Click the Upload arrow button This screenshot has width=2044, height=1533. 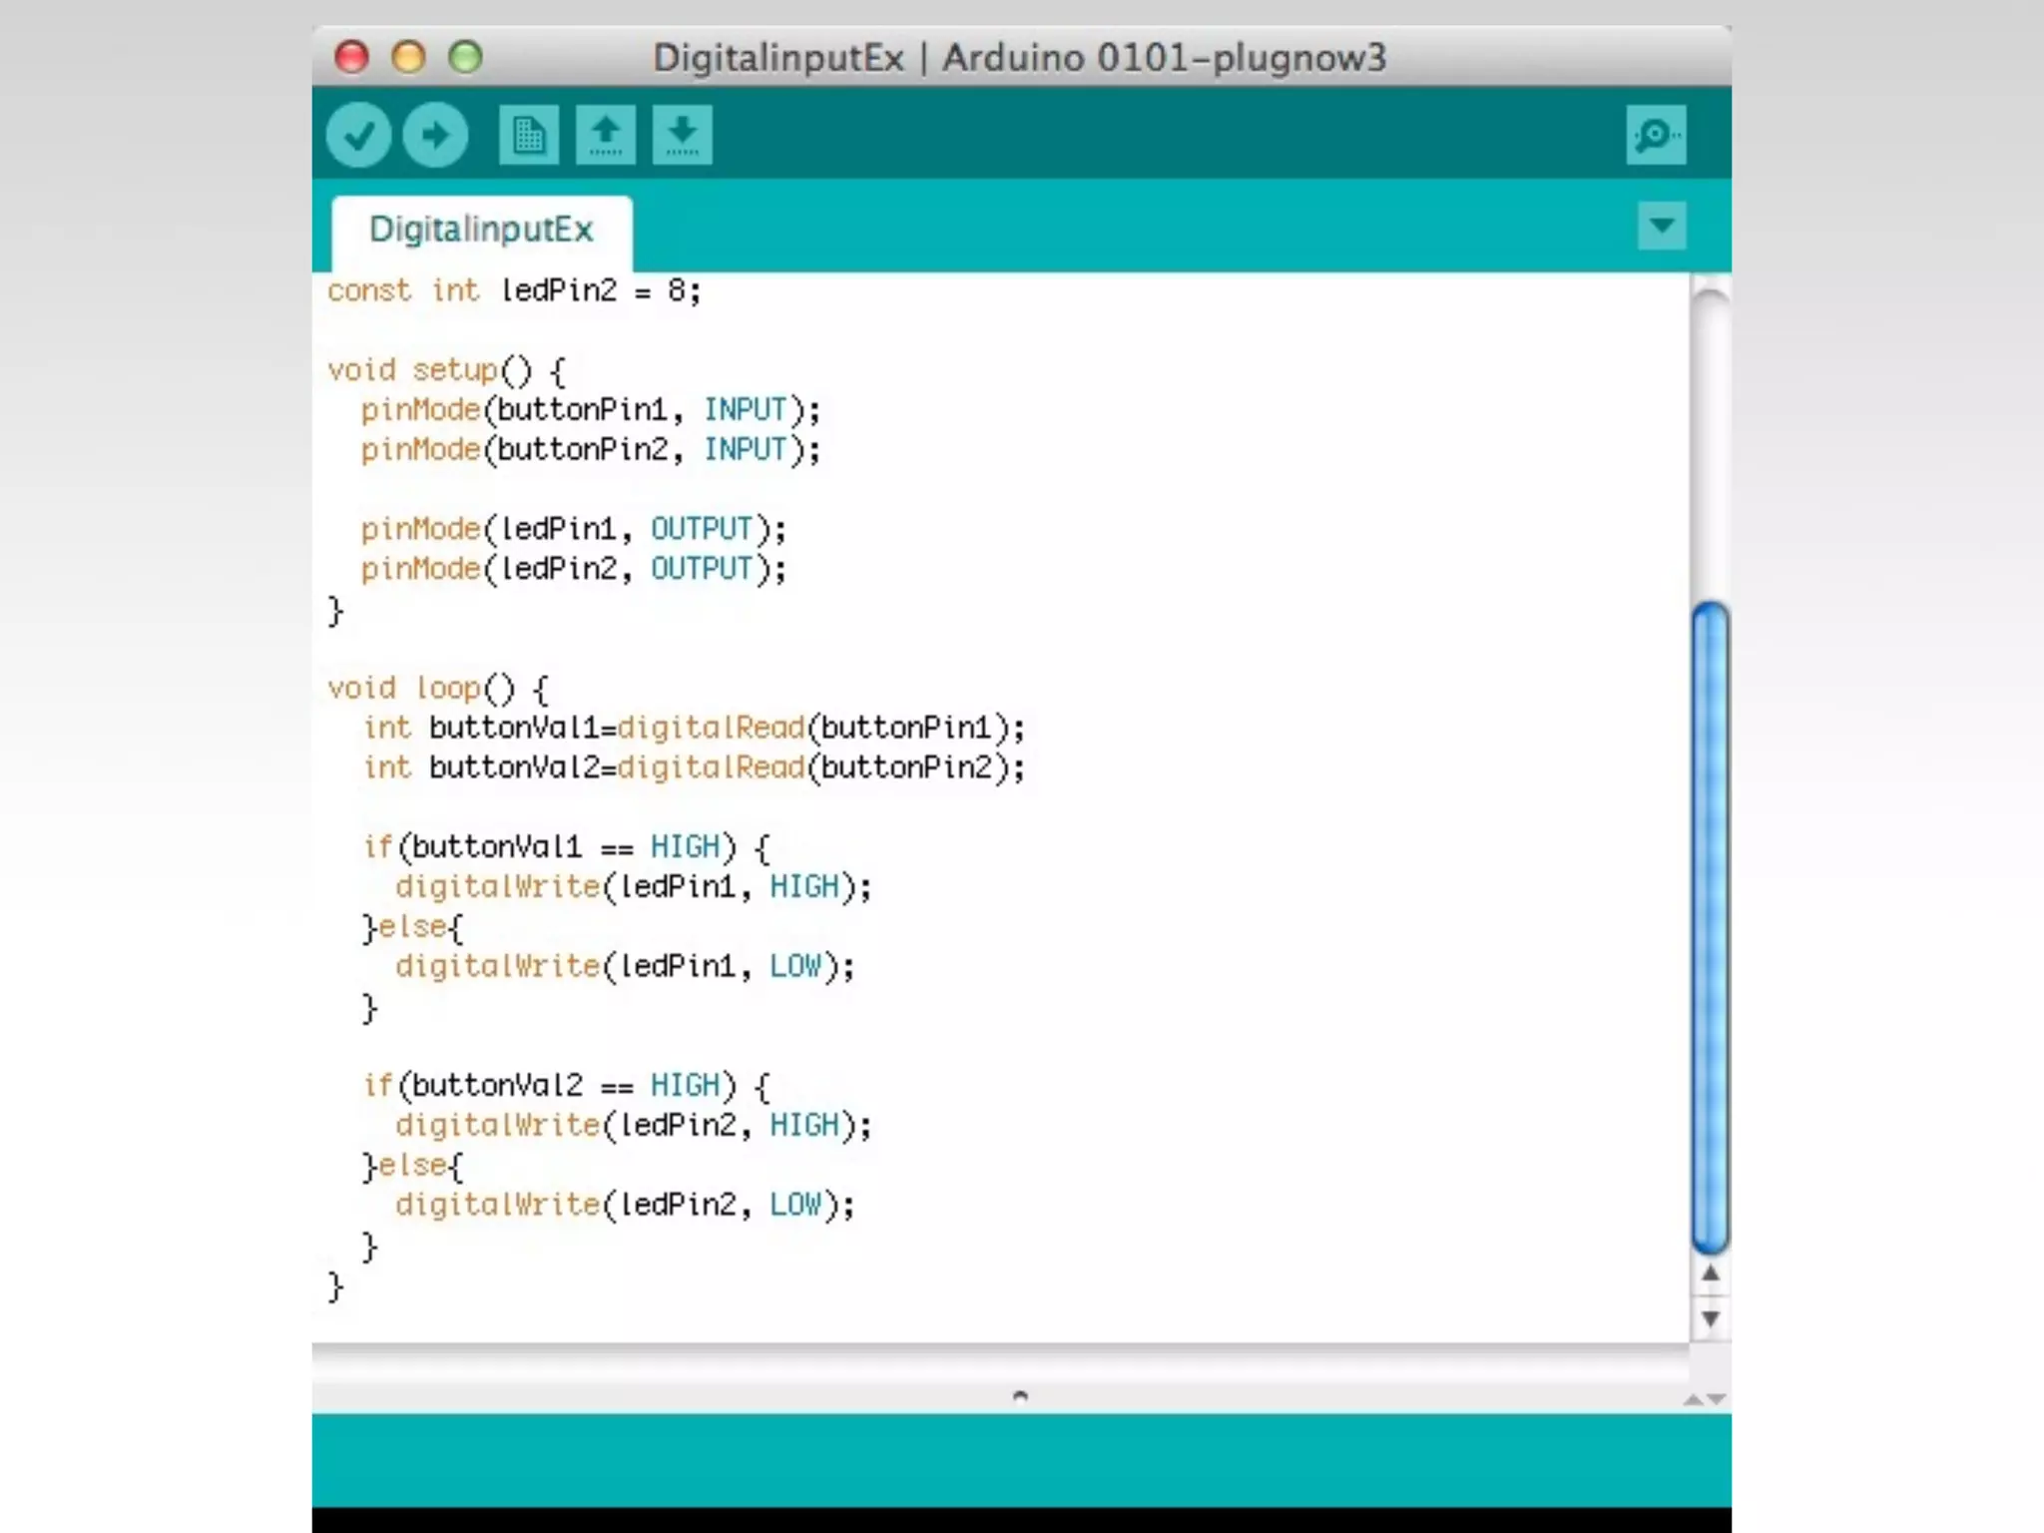coord(435,135)
